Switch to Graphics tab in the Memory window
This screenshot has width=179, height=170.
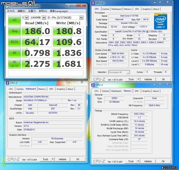pos(146,91)
